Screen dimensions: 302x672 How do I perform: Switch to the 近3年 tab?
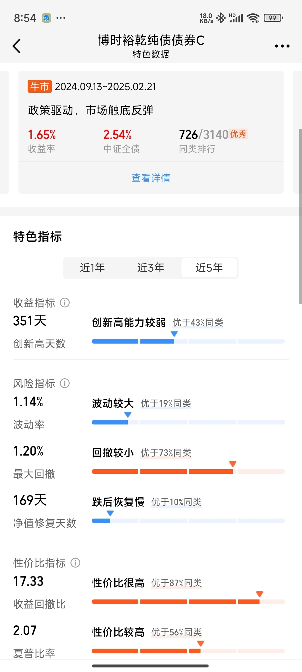(151, 268)
